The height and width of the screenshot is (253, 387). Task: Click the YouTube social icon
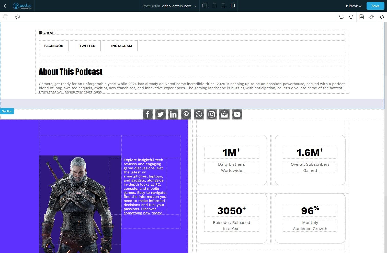click(x=237, y=114)
